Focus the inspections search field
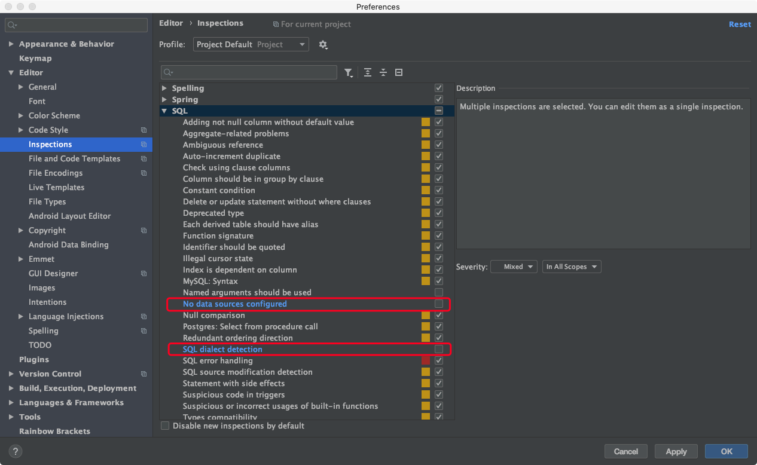The image size is (757, 465). 249,72
